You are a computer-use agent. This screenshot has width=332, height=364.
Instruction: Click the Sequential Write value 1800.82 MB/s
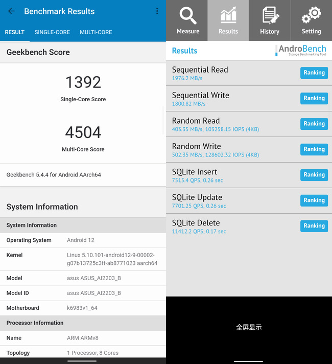[x=188, y=104]
